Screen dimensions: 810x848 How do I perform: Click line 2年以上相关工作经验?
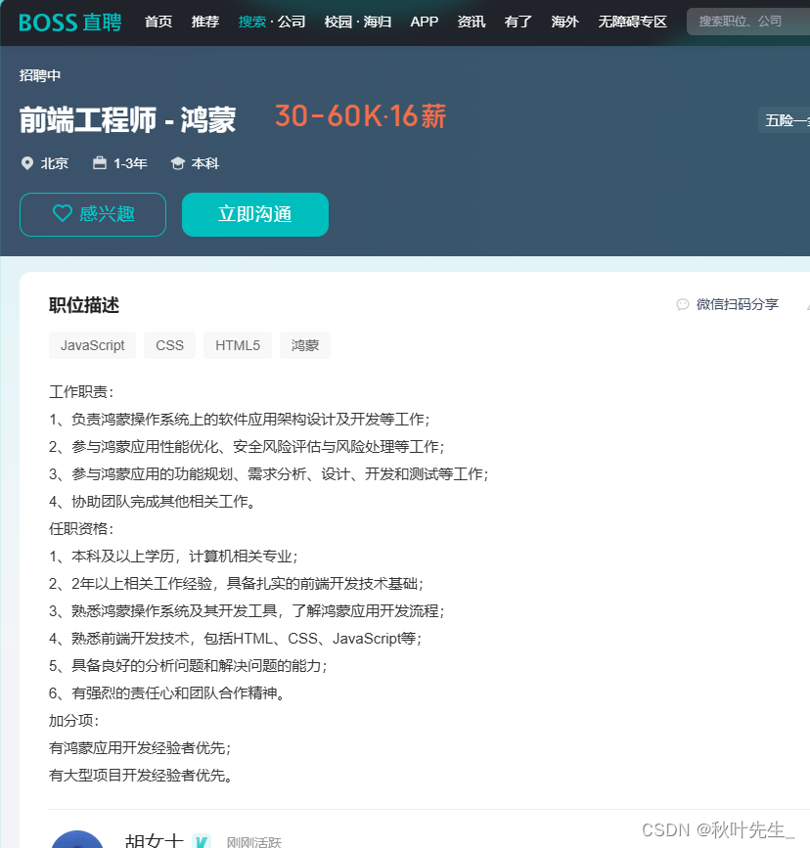pos(236,584)
